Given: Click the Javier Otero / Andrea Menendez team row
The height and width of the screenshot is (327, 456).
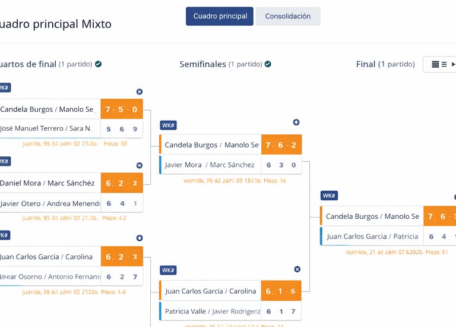Looking at the screenshot, I should [x=49, y=203].
